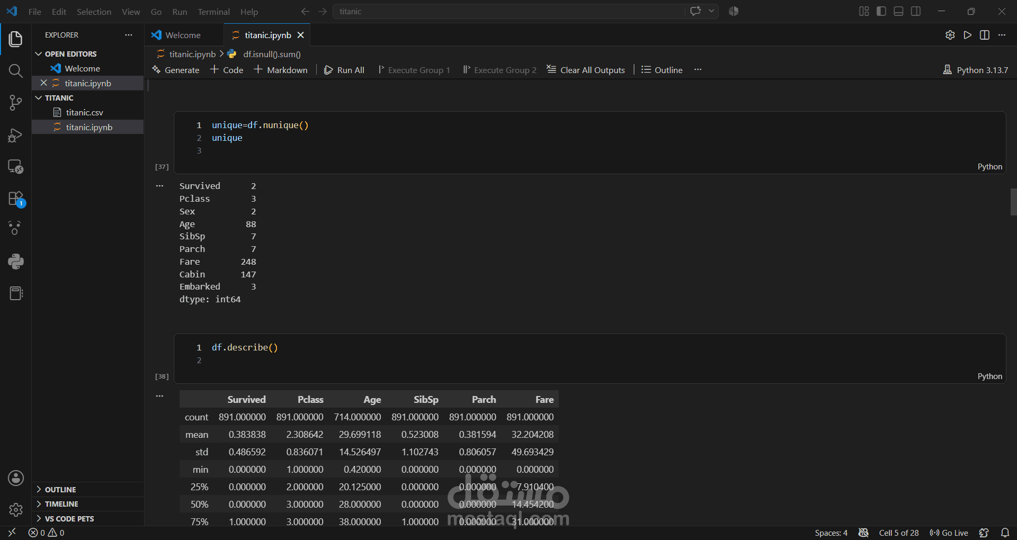
Task: Open Copilot chat icon in title bar
Action: click(695, 11)
